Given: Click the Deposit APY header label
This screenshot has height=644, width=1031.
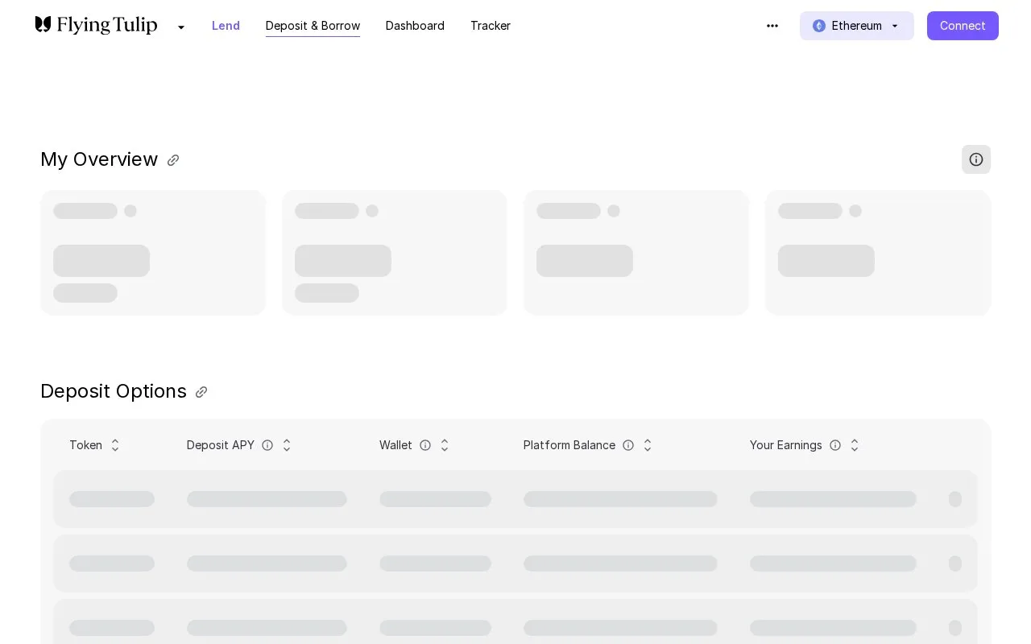Looking at the screenshot, I should [221, 445].
